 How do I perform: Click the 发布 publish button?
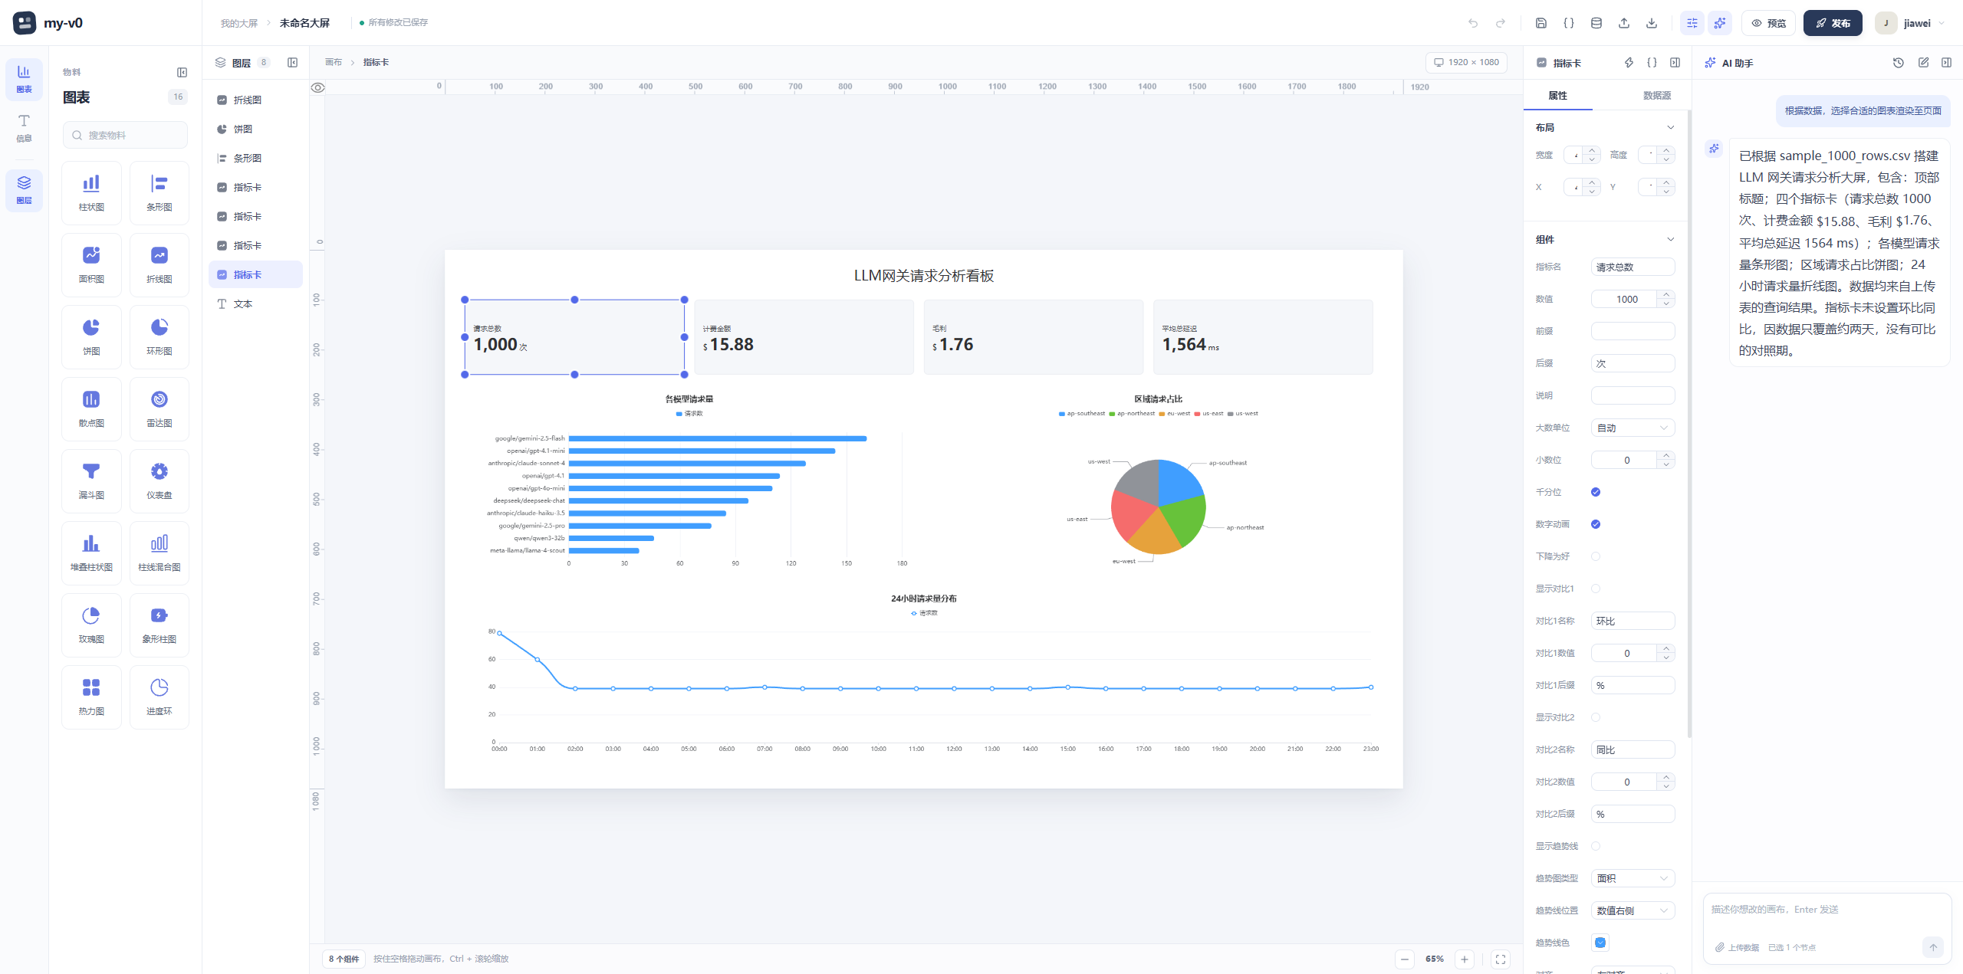1833,23
